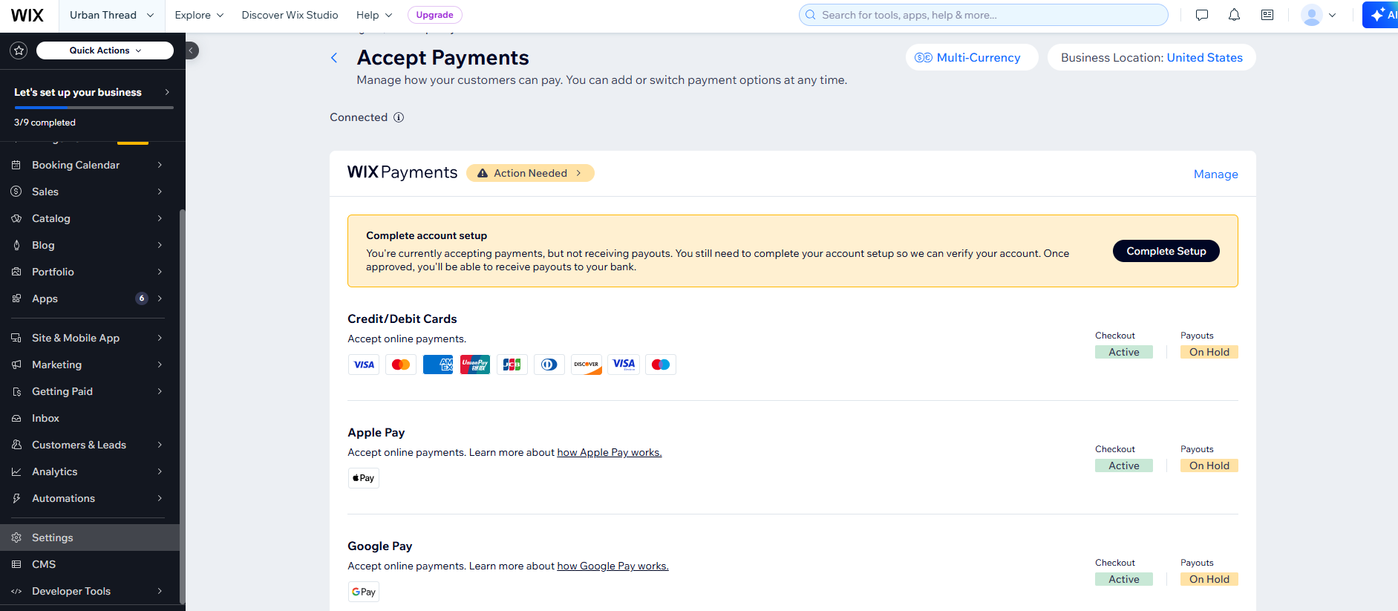1398x611 pixels.
Task: Click the United States business location link
Action: coord(1204,58)
